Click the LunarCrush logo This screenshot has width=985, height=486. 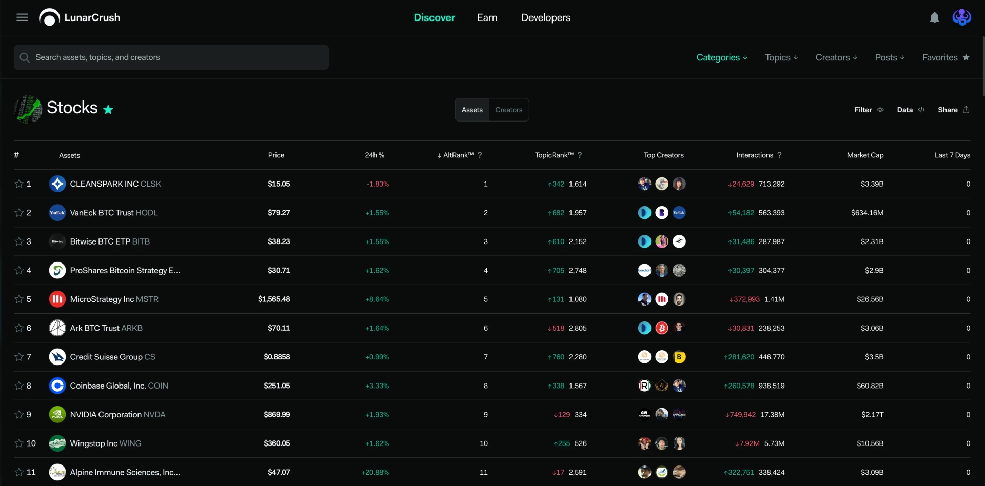(x=80, y=17)
